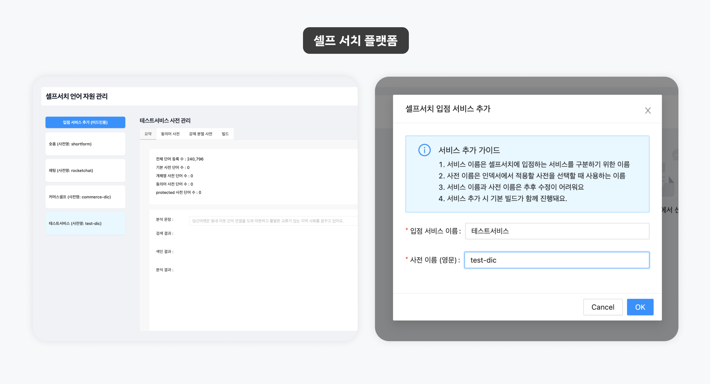The image size is (710, 384).
Task: Click the 입점 서비스 추가 (어드민용) button
Action: click(85, 122)
